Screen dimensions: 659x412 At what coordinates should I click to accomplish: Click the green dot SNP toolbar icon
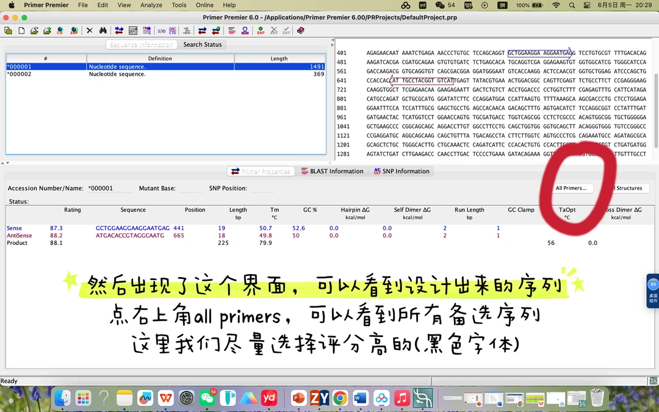pos(261,31)
